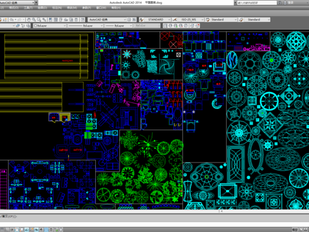The height and width of the screenshot is (232, 309).
Task: Click the dimension style icon beside ISO-25_WS
Action: [175, 19]
